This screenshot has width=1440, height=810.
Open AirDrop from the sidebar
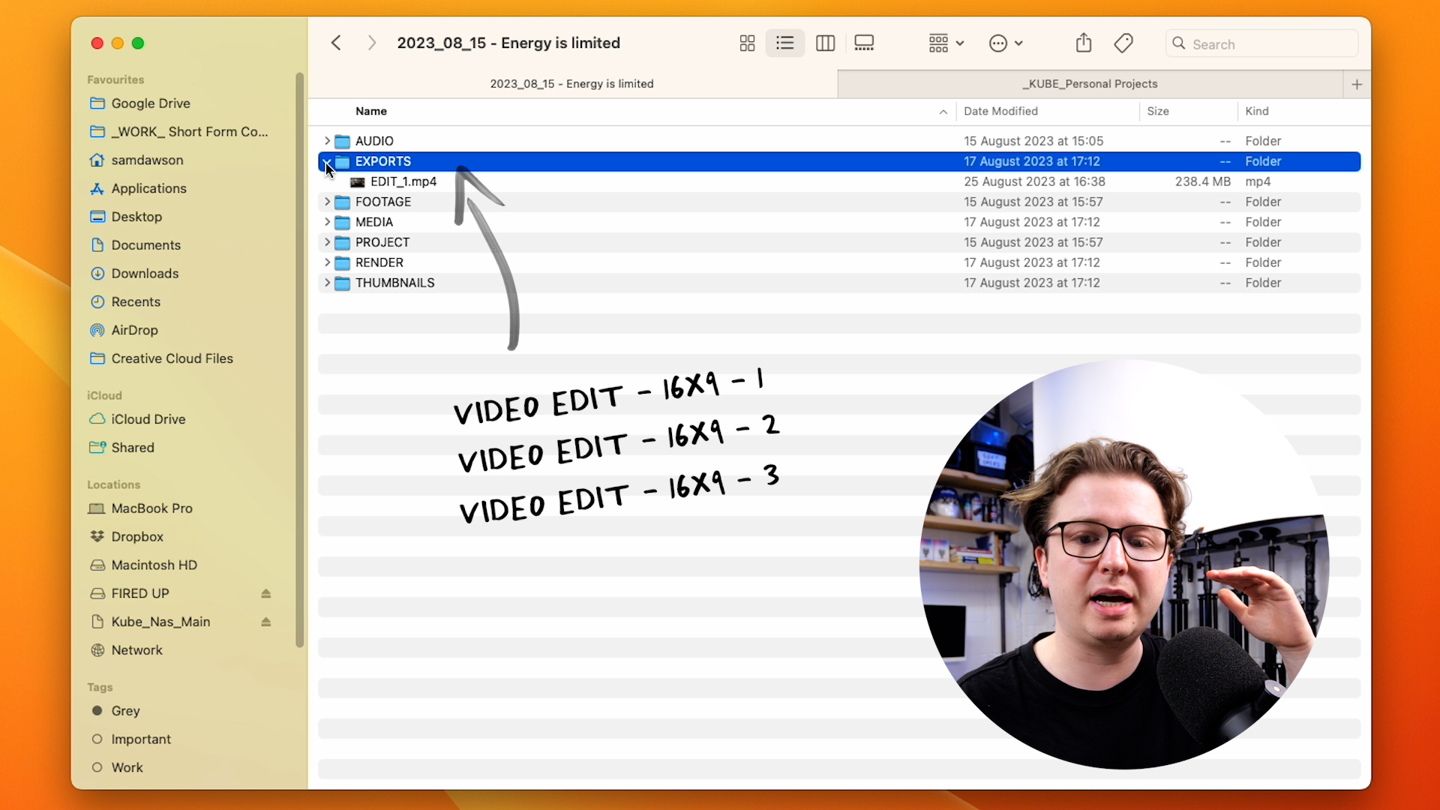tap(134, 331)
